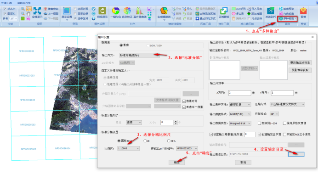Open the 比例尺 scale dropdown
Image resolution: width=318 pixels, height=174 pixels.
[x=128, y=148]
